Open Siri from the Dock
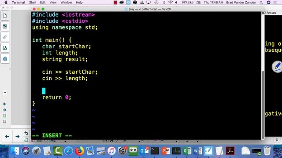The image size is (282, 158). [x=26, y=151]
